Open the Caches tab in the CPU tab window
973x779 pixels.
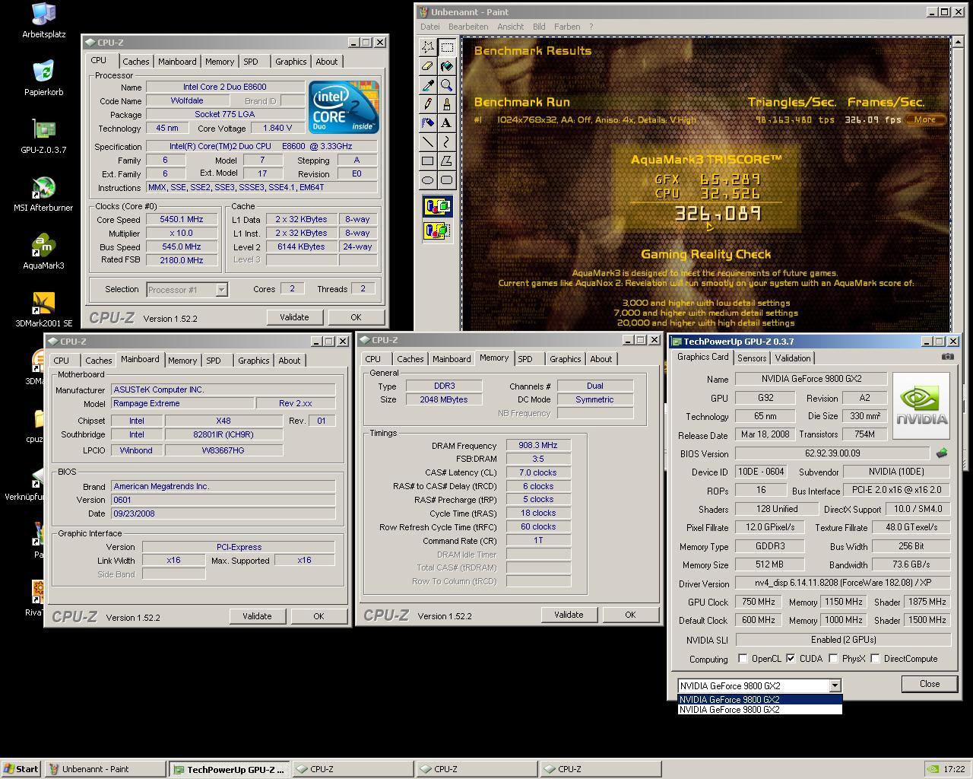[136, 62]
